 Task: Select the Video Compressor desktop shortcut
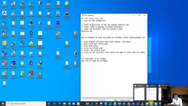click(49, 5)
